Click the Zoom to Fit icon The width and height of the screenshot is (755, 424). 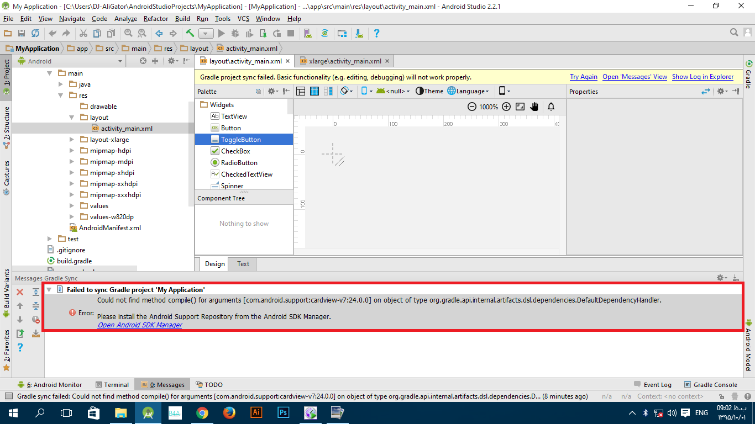point(520,107)
